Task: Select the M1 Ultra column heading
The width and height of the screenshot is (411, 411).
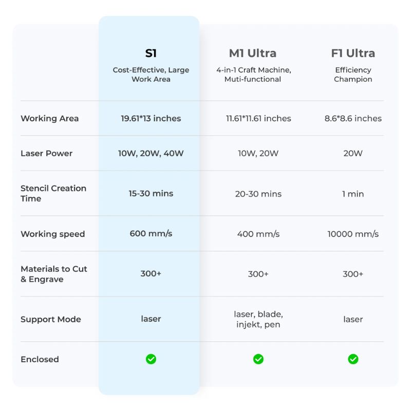Action: 253,53
